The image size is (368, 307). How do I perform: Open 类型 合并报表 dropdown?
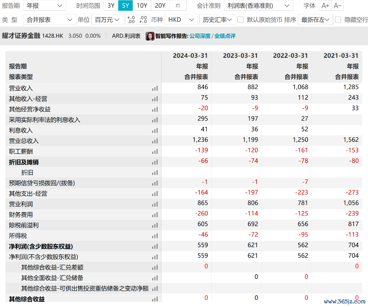pos(50,20)
